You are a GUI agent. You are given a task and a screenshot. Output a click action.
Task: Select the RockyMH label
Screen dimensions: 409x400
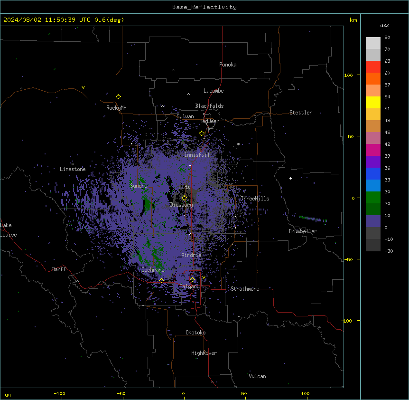pos(116,108)
